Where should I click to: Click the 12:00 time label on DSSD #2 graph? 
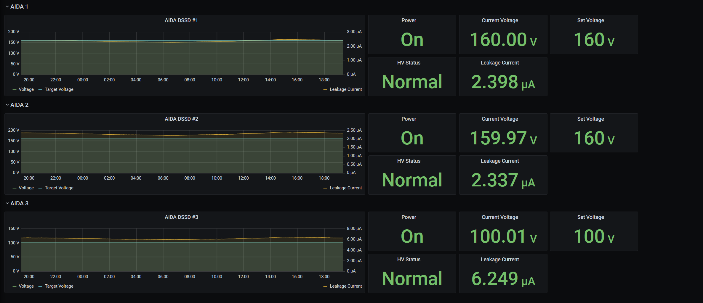(x=243, y=178)
